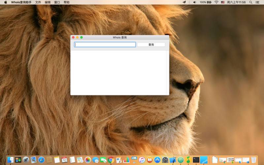Open the App Store from the Dock
The height and width of the screenshot is (165, 264).
point(157,160)
